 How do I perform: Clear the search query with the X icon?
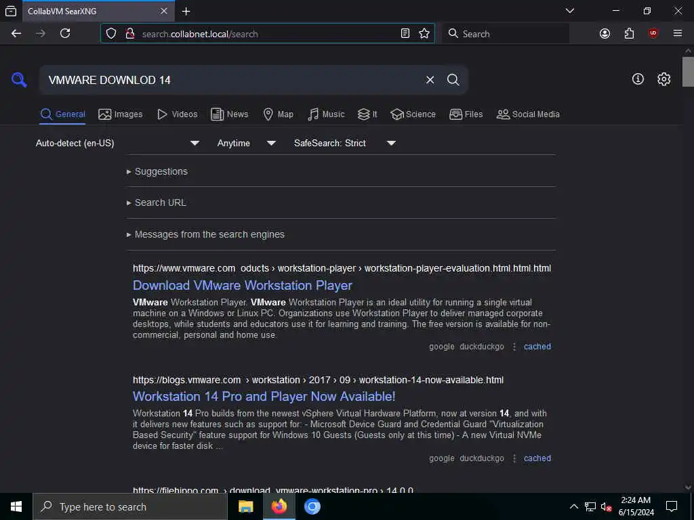(x=430, y=80)
